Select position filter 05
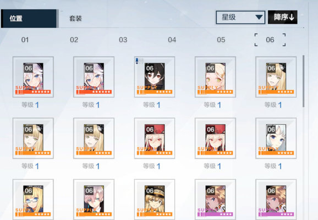Screen dimensions: 318x220 tap(221, 40)
